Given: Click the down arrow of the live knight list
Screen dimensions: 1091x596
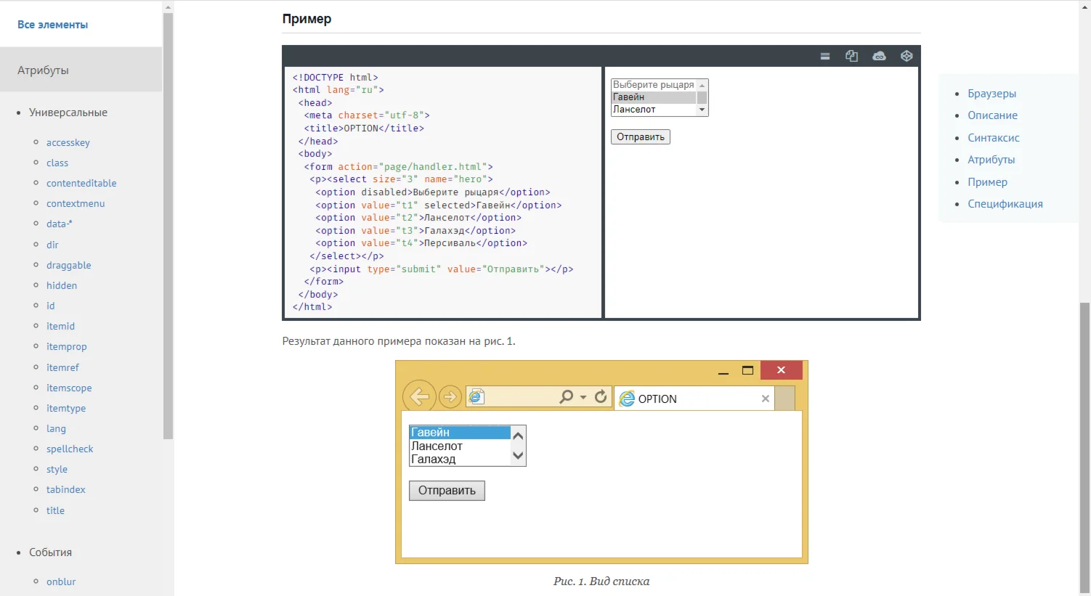Looking at the screenshot, I should coord(702,110).
